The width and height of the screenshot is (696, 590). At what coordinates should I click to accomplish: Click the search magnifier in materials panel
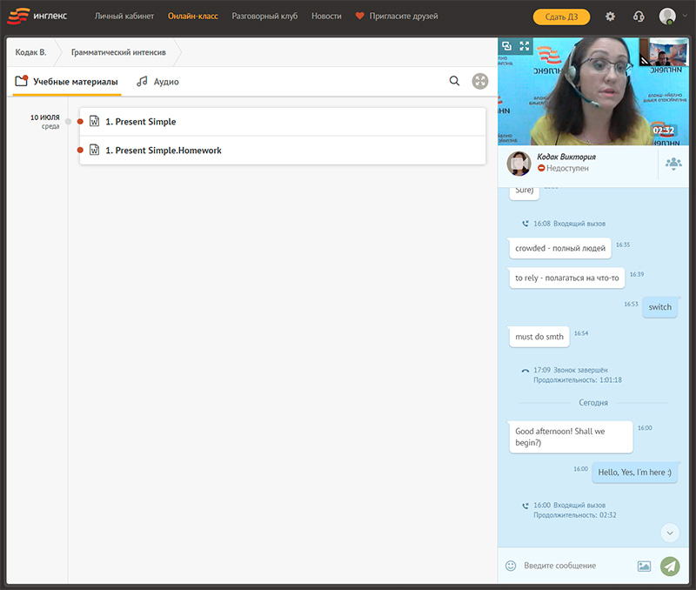(x=454, y=81)
